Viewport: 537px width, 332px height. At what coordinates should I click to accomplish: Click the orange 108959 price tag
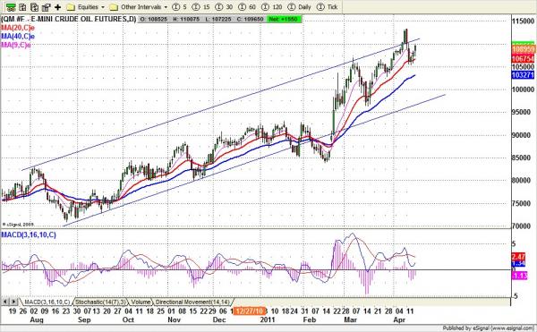[x=523, y=49]
